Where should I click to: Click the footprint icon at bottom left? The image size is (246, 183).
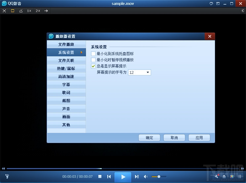click(x=7, y=177)
